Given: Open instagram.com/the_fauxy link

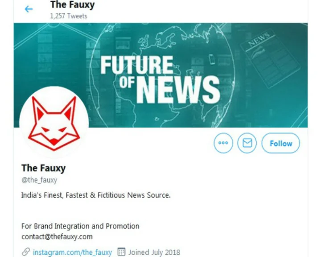Looking at the screenshot, I should tap(72, 252).
